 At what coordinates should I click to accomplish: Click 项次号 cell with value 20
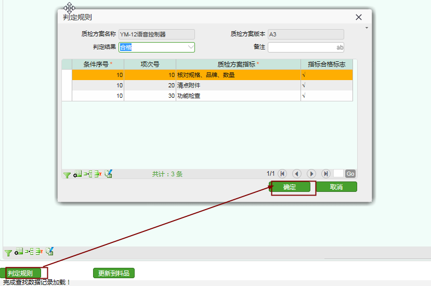pyautogui.click(x=150, y=85)
